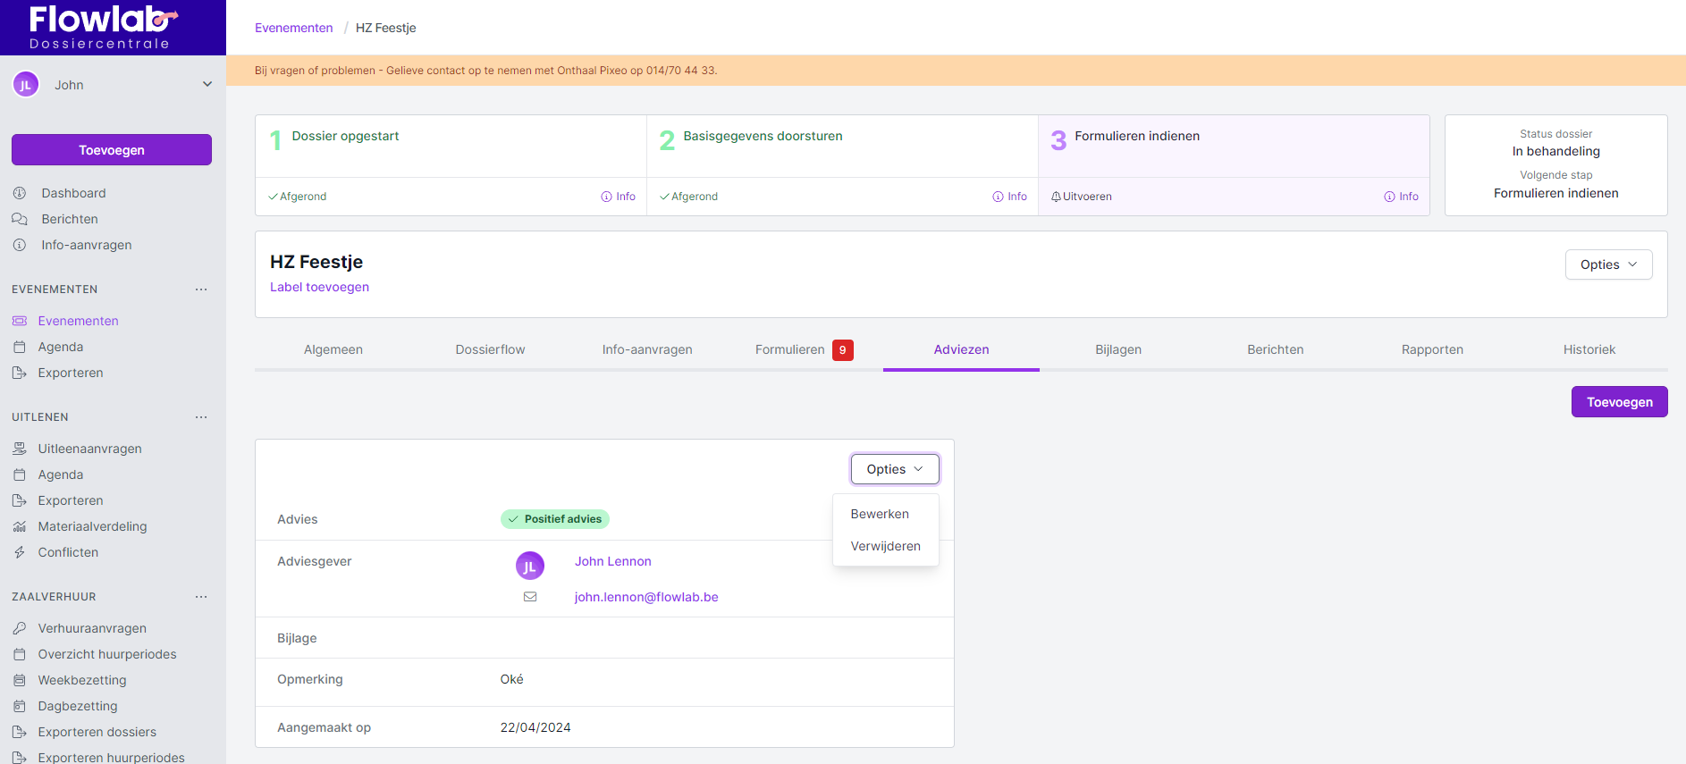Close the advice card Opties dropdown
The image size is (1686, 764).
point(894,469)
